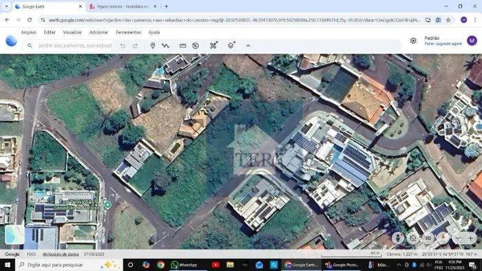
Task: Toggle the map rotation lock icon
Action: [413, 238]
